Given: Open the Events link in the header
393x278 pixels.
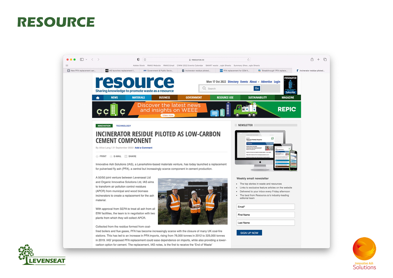Looking at the screenshot, I should [x=244, y=82].
